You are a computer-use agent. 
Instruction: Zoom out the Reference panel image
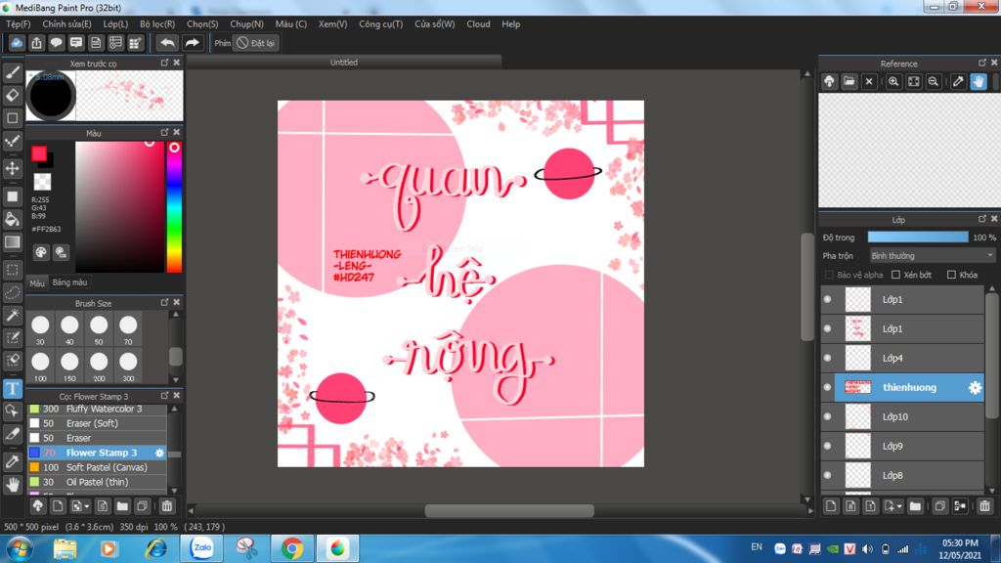[934, 82]
